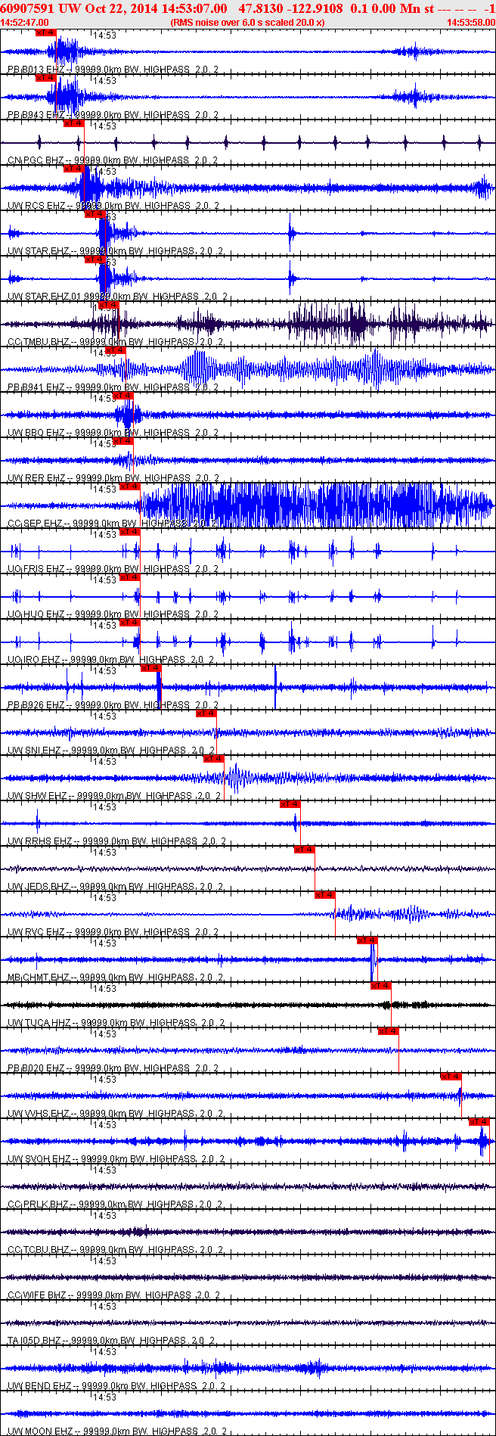This screenshot has height=1436, width=496.
Task: Select the red pick flag on TMBU trace
Action: point(109,305)
